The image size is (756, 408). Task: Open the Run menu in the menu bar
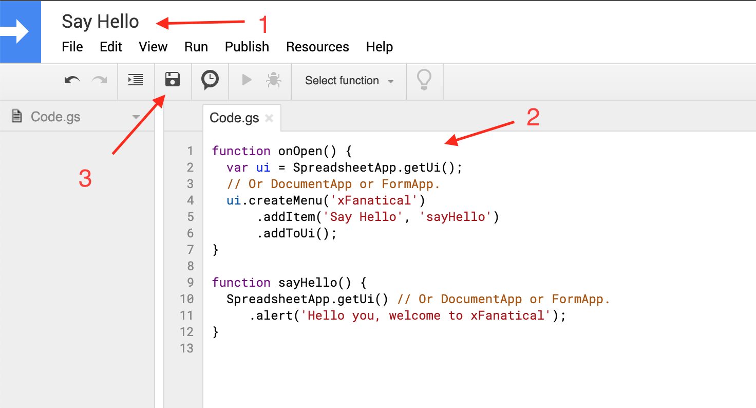pos(196,47)
